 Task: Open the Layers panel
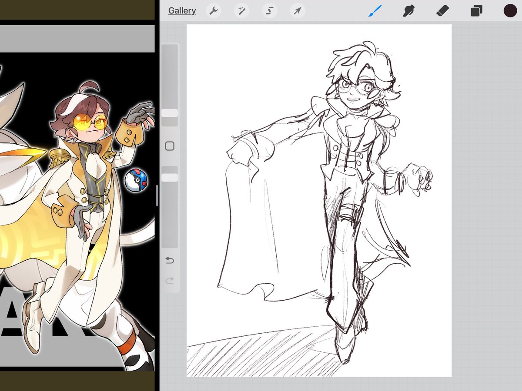point(476,11)
